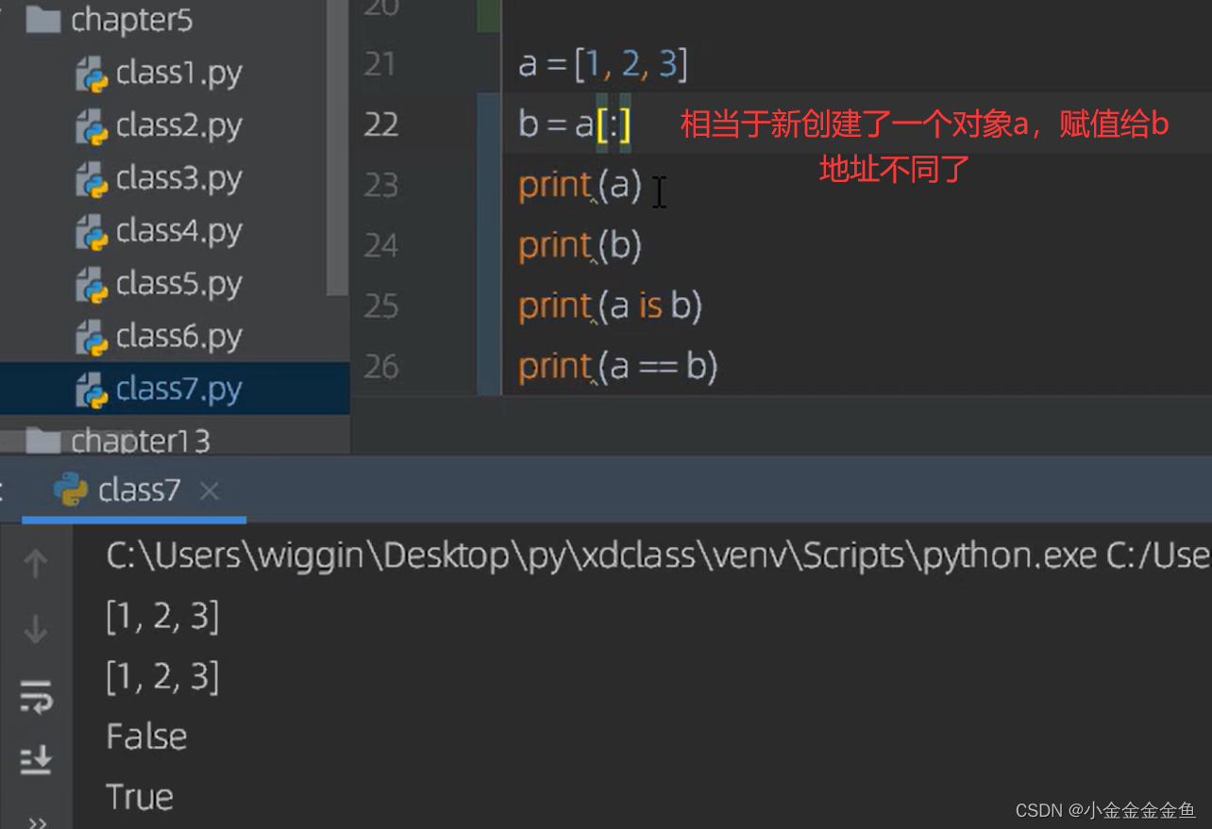Click the class6.py Python file icon

(93, 337)
